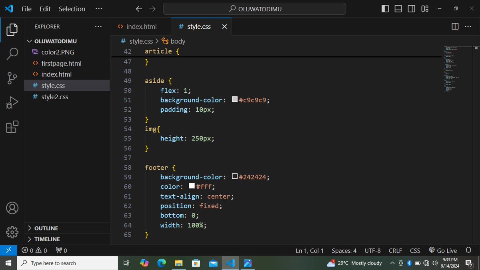480x270 pixels.
Task: Change end of line sequence CRLF
Action: coord(395,251)
